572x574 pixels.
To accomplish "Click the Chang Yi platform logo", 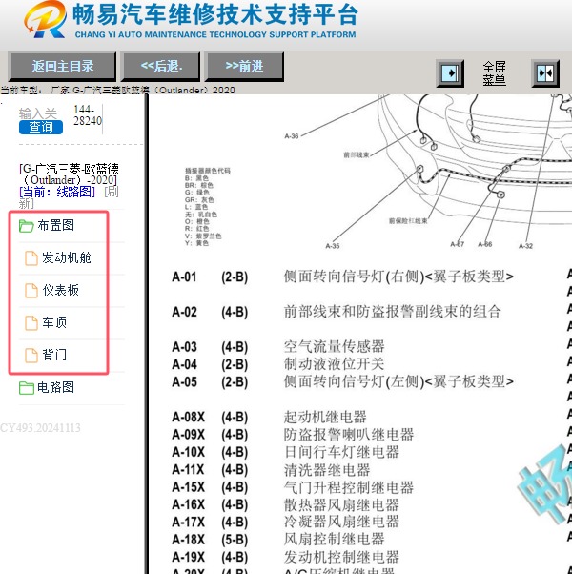I will pos(45,19).
